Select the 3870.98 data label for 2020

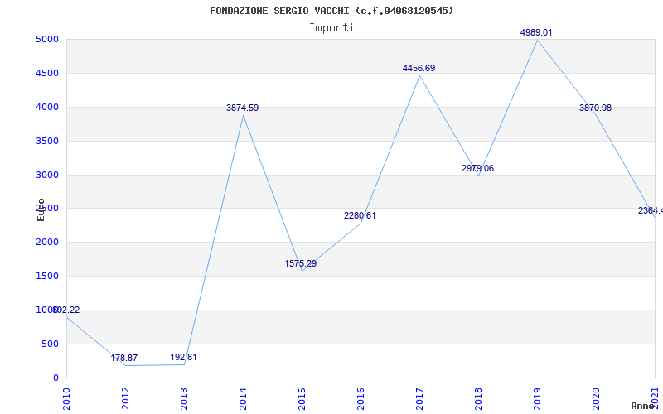pos(595,108)
